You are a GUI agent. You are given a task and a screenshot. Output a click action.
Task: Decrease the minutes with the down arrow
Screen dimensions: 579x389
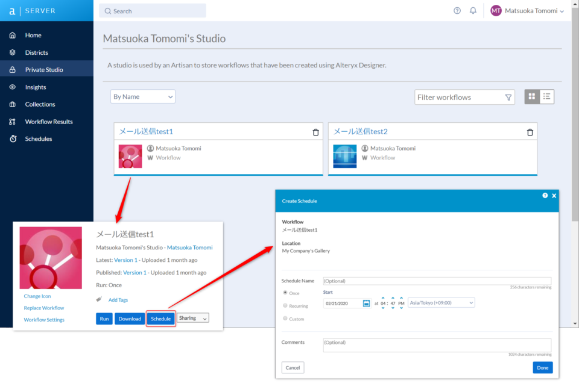[x=393, y=308]
